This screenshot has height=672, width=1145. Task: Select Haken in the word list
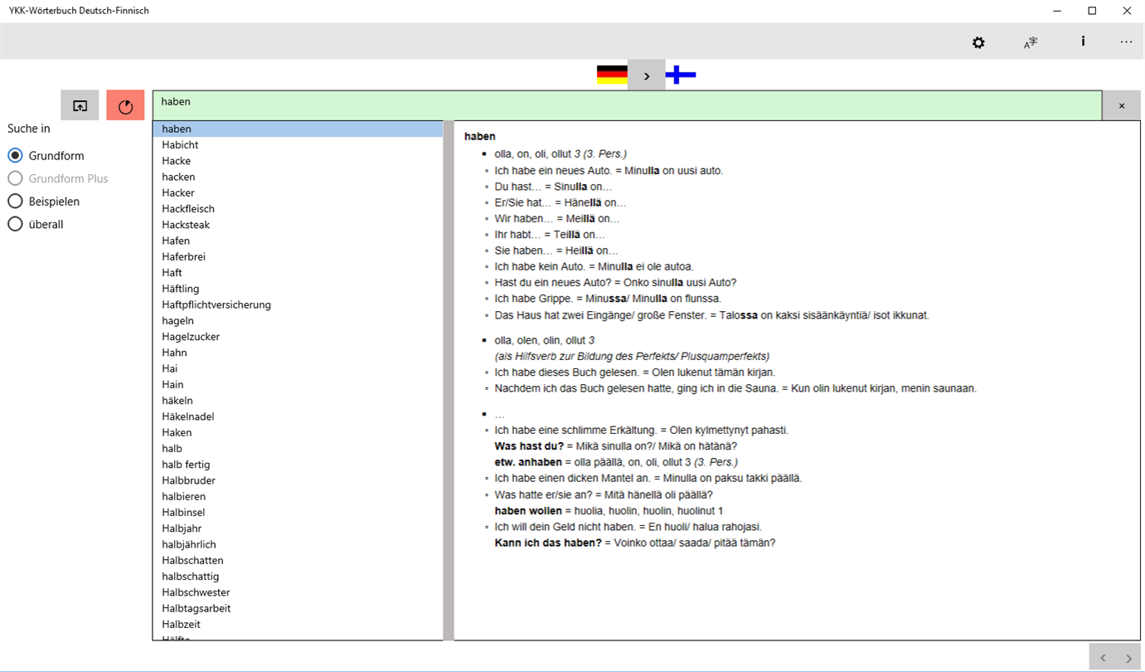point(298,432)
